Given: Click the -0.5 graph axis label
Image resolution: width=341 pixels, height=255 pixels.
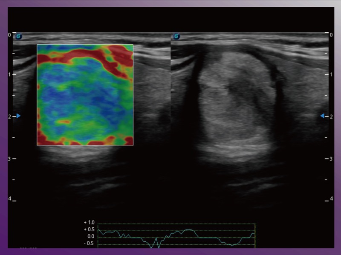Looking at the screenshot, I should click(89, 244).
